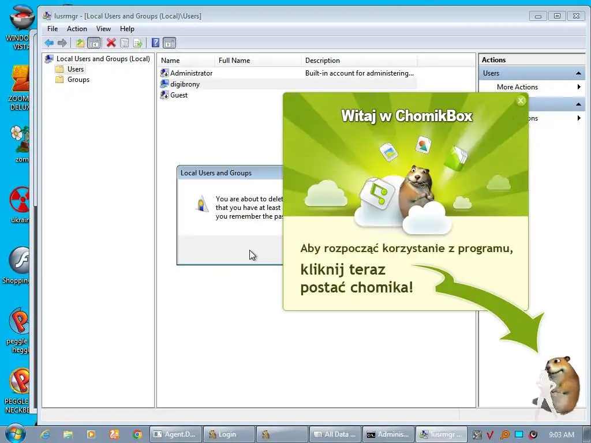Open ZOOM DELUXE desktop shortcut
The height and width of the screenshot is (443, 591).
pyautogui.click(x=19, y=88)
